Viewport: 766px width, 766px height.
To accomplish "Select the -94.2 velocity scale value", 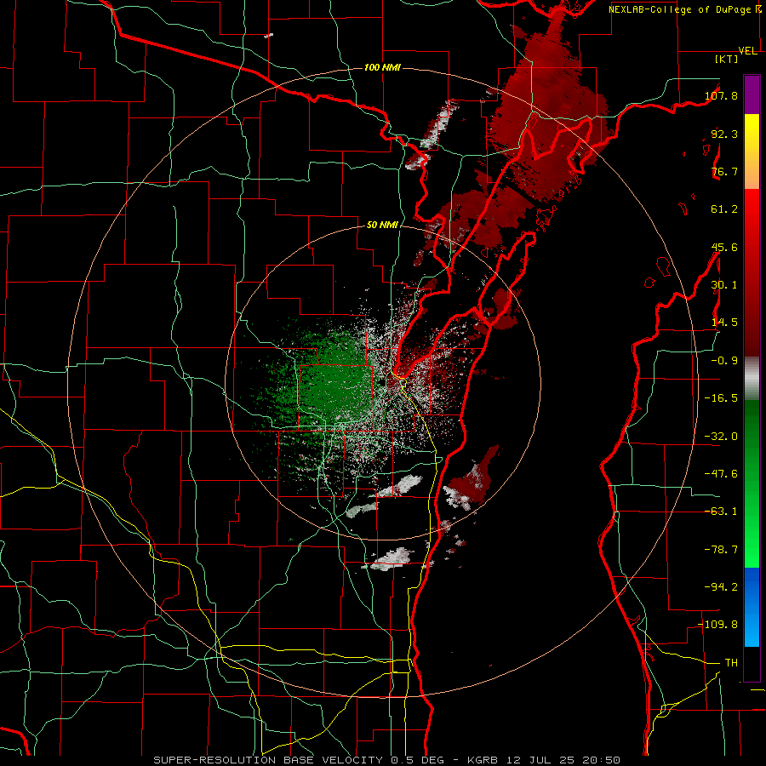I will click(721, 586).
